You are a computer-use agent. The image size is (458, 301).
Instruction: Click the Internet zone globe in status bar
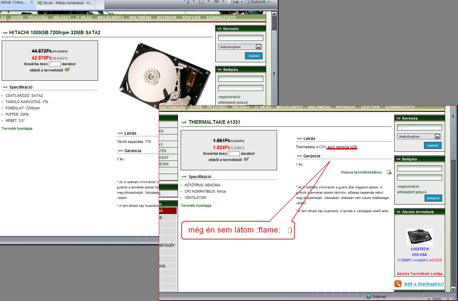click(x=369, y=297)
